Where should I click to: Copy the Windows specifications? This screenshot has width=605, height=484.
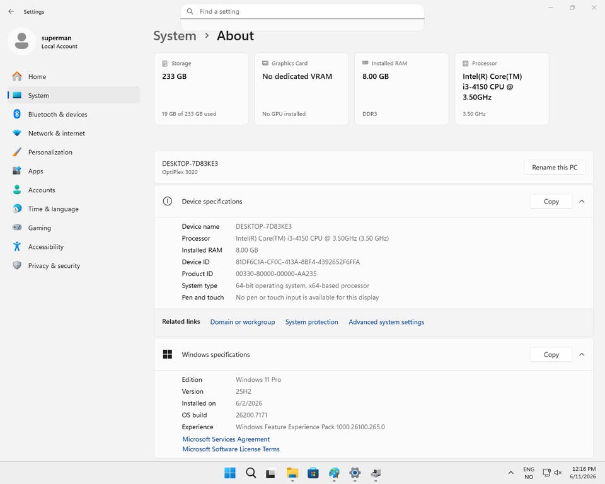551,355
